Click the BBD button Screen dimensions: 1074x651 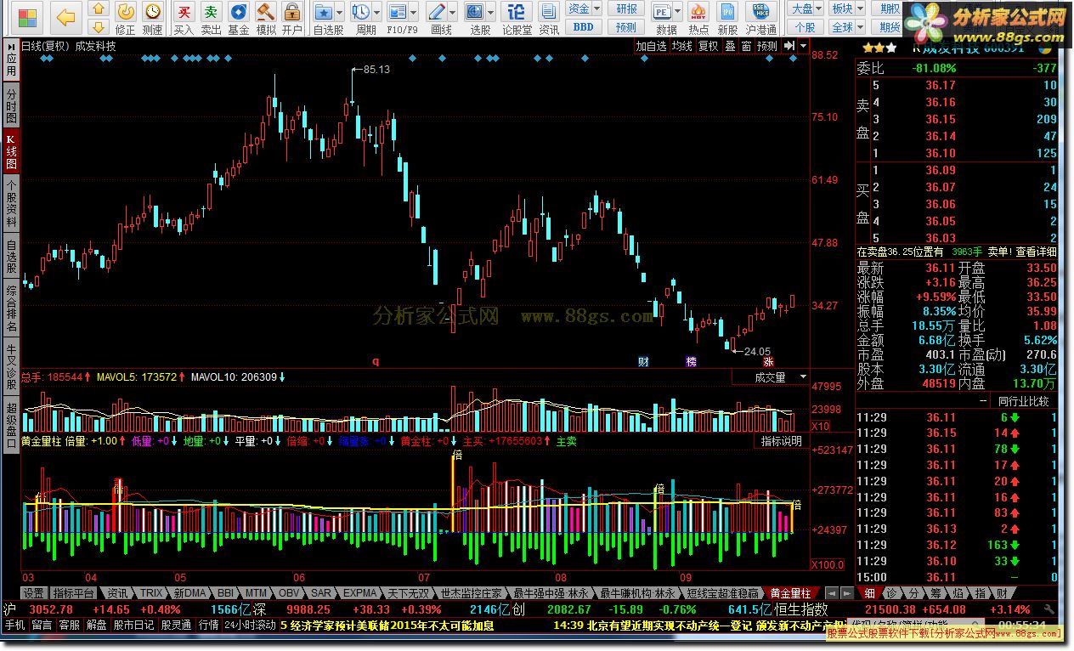583,27
